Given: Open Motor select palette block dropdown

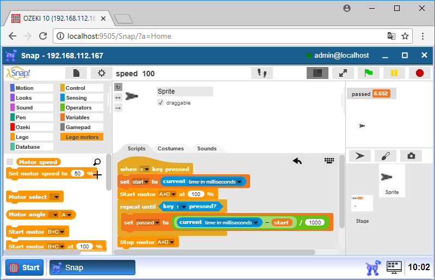Looking at the screenshot, I should (54, 197).
